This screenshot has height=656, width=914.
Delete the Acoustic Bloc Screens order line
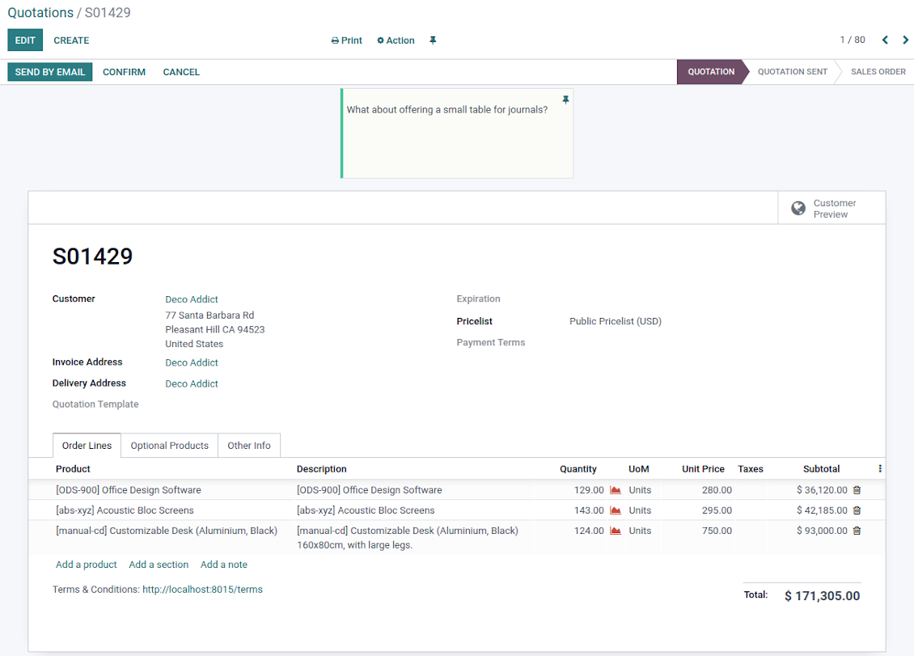click(857, 510)
